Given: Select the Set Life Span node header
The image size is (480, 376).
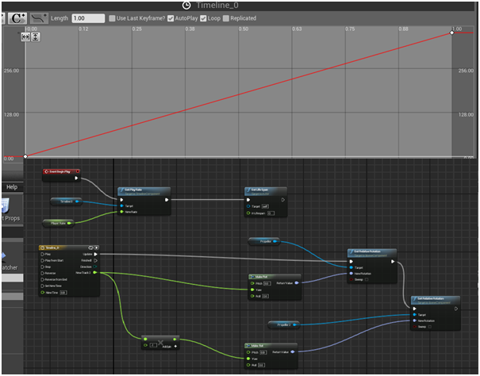Looking at the screenshot, I should point(266,192).
